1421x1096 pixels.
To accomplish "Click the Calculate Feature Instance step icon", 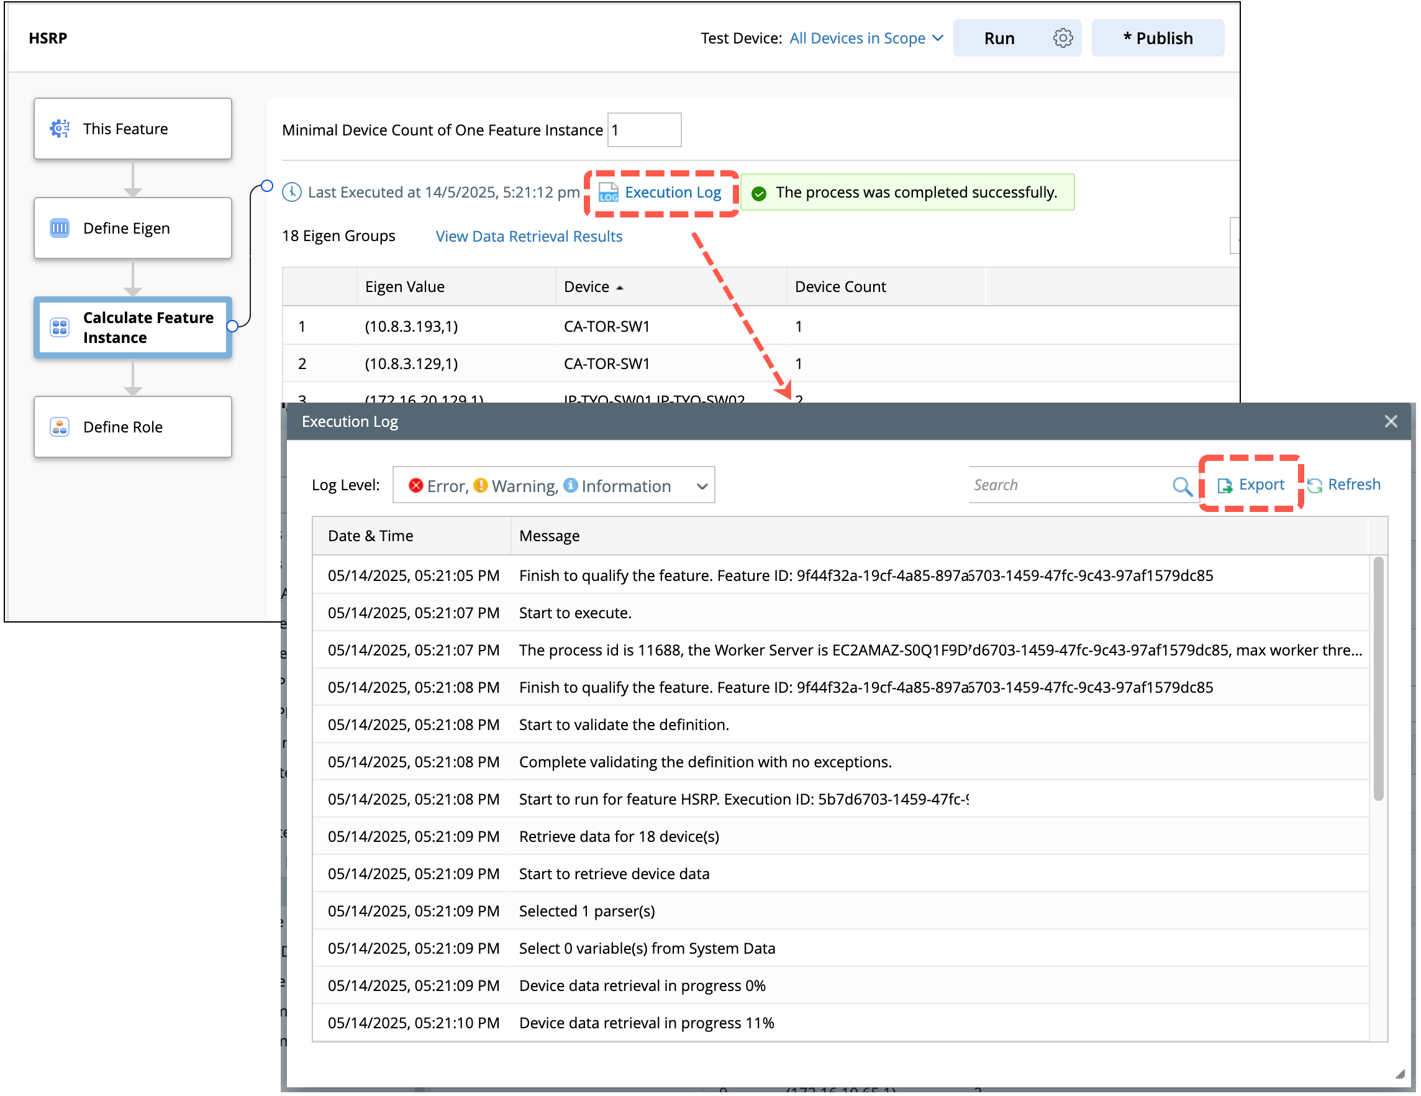I will tap(60, 327).
